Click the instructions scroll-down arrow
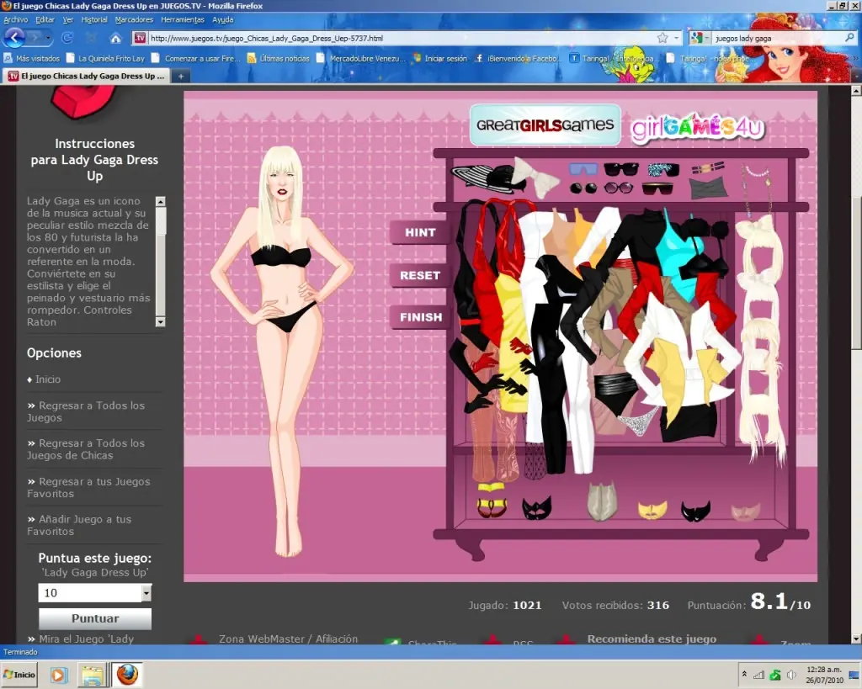This screenshot has height=689, width=862. pos(161,322)
